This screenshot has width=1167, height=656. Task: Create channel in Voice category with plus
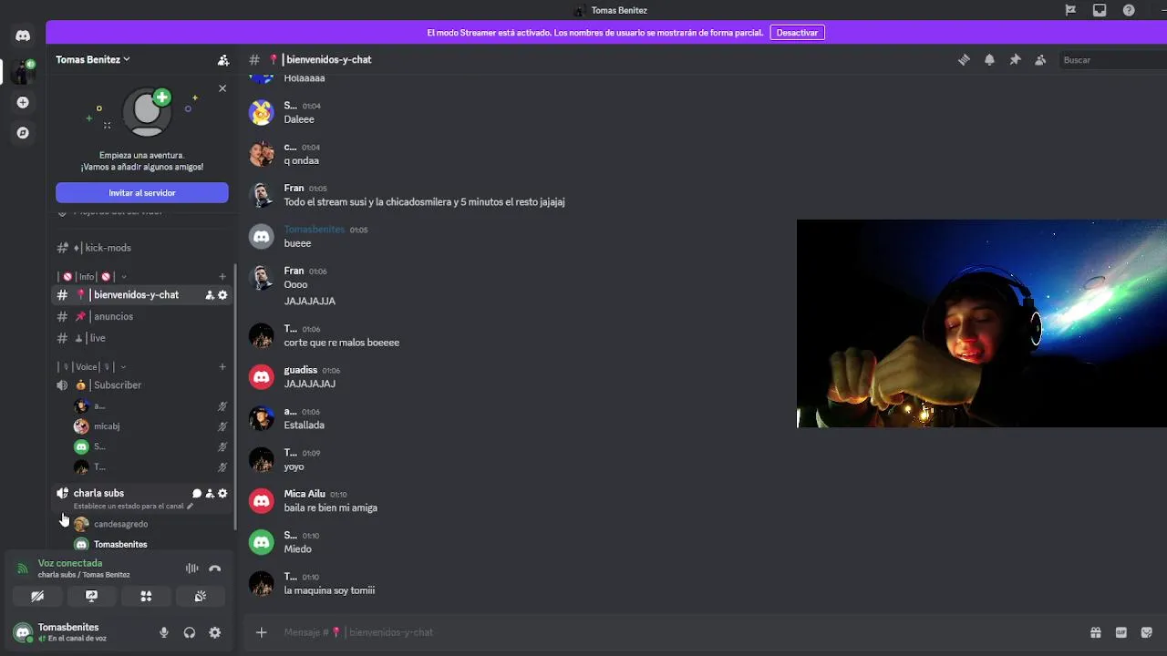(x=222, y=366)
